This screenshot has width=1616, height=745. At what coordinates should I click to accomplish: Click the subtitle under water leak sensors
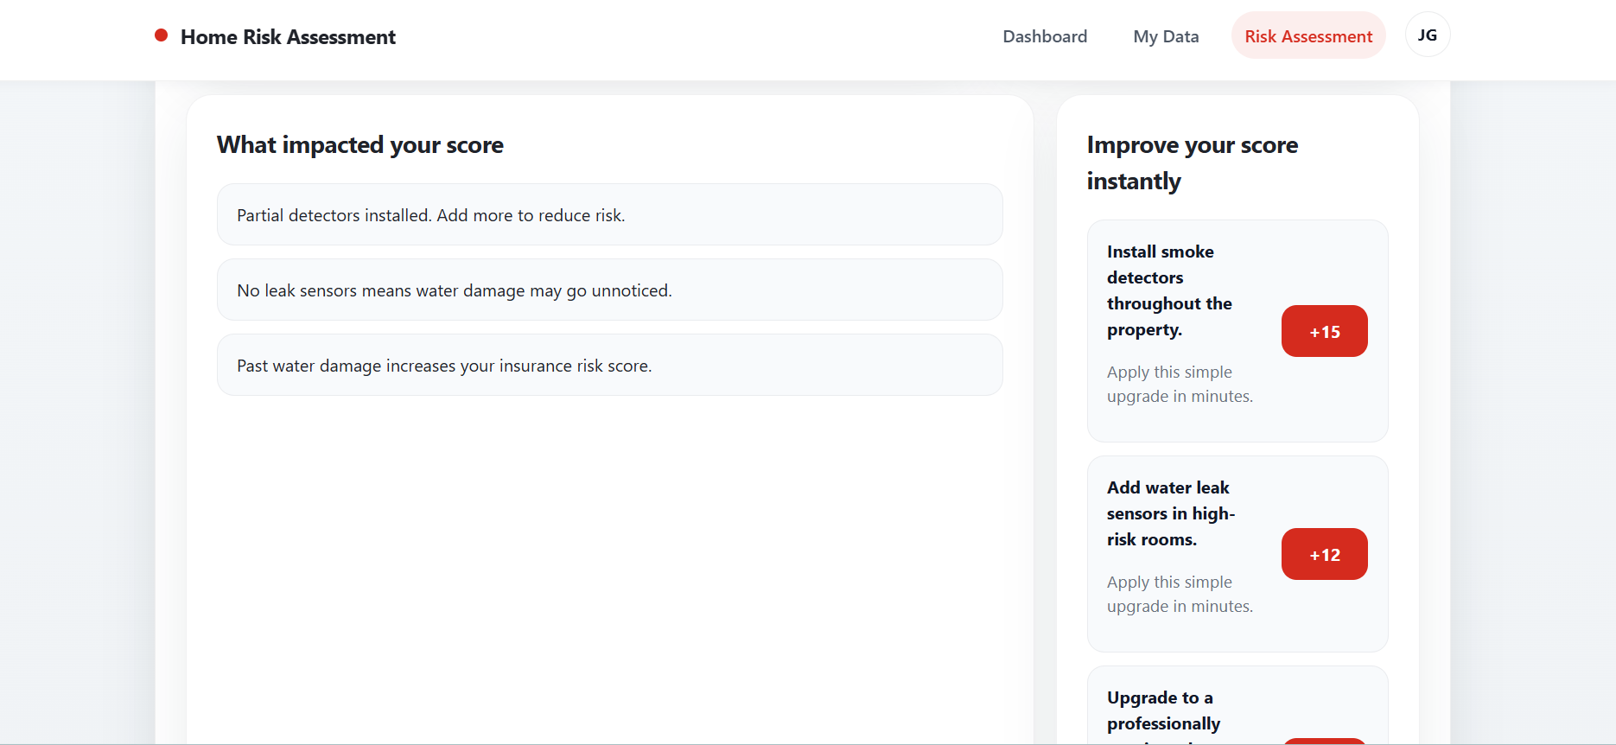(x=1180, y=594)
